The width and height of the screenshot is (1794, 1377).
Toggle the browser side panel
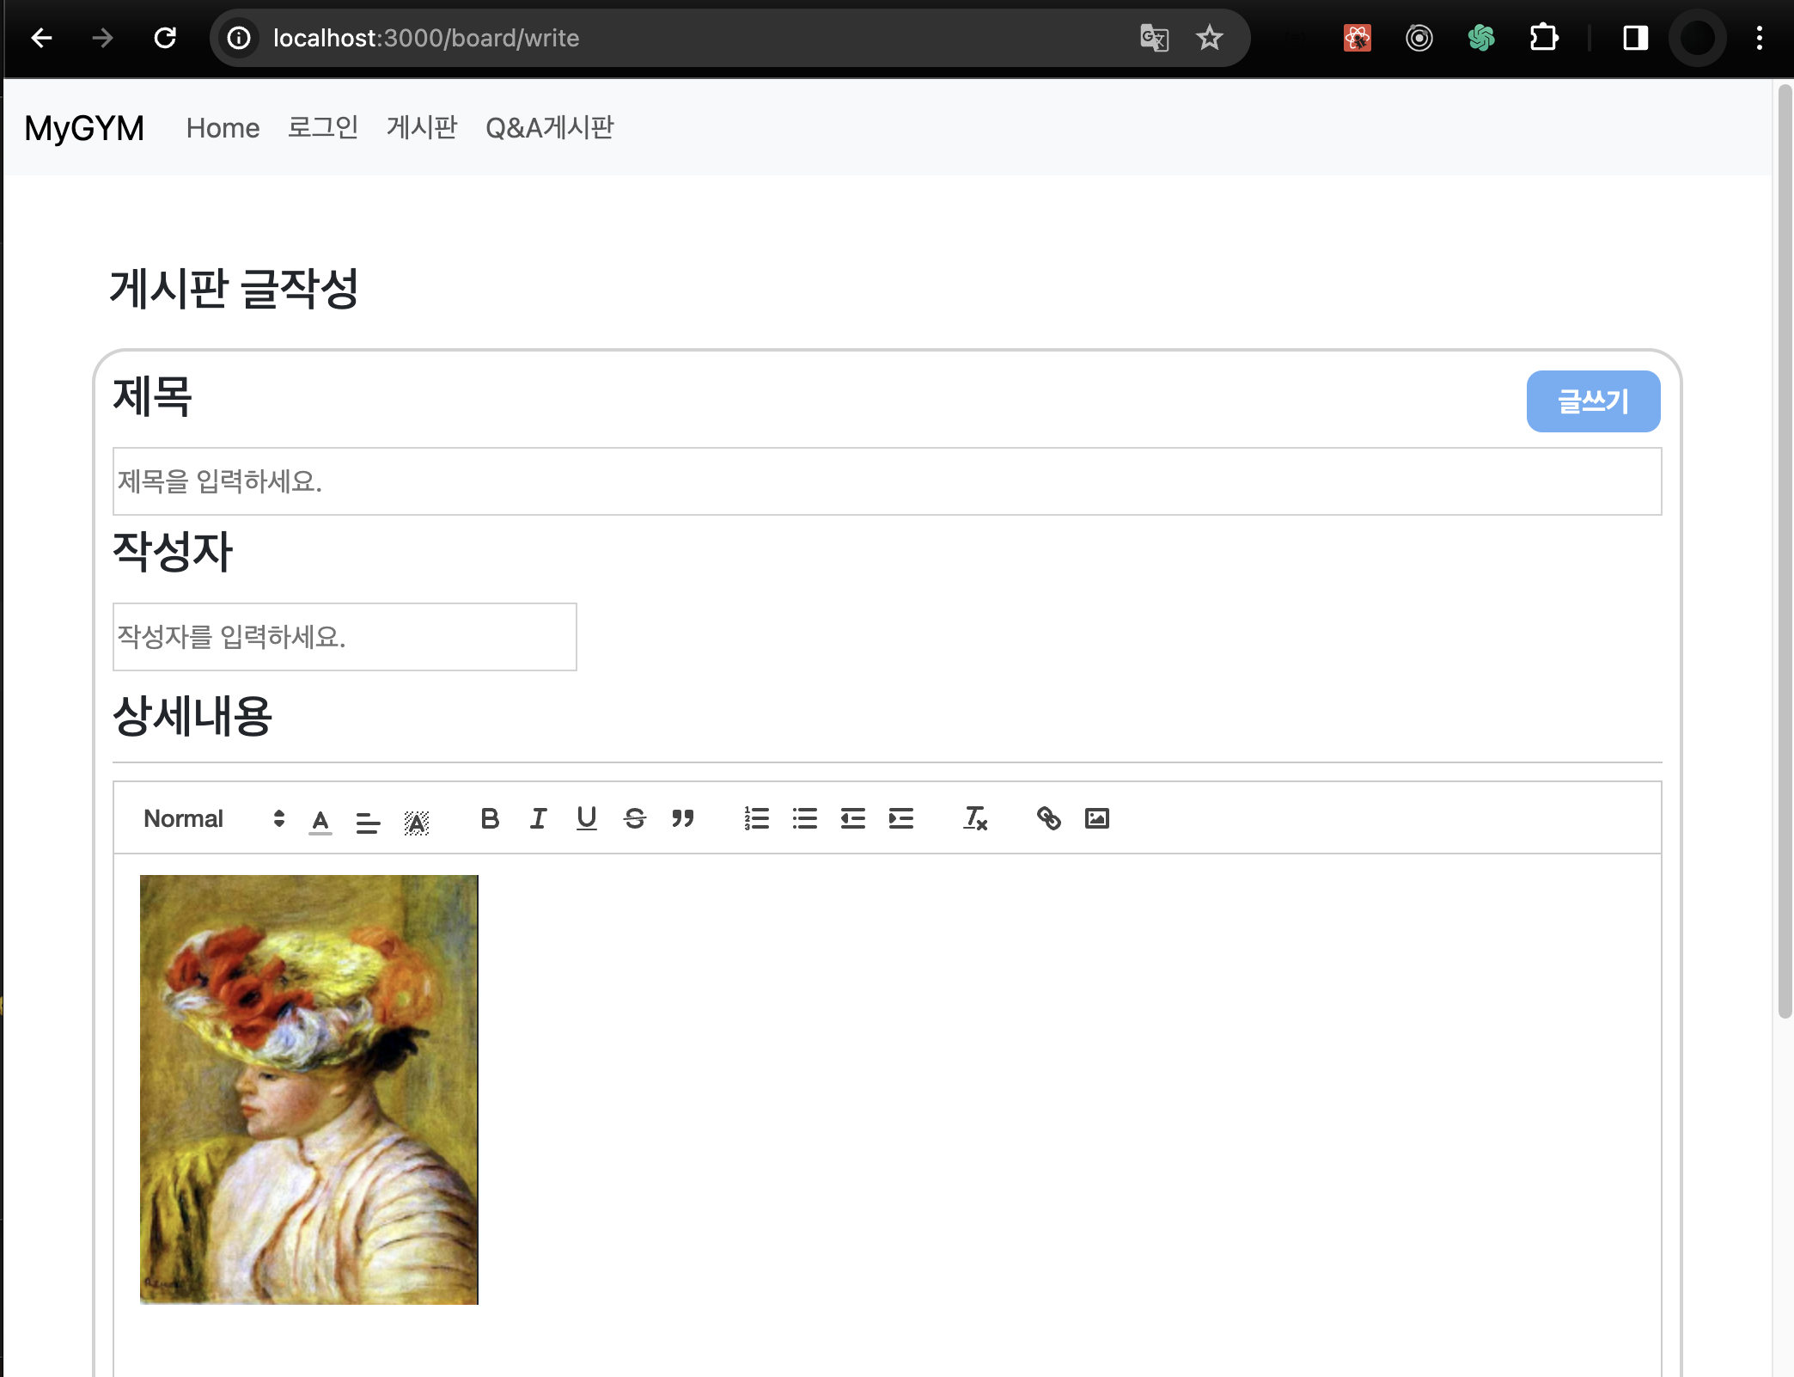[1635, 38]
